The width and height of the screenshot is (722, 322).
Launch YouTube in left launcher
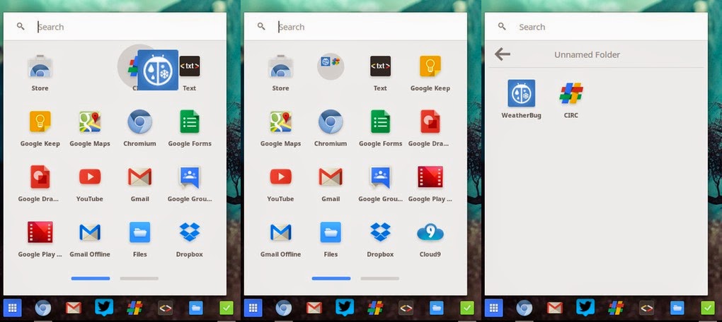90,177
